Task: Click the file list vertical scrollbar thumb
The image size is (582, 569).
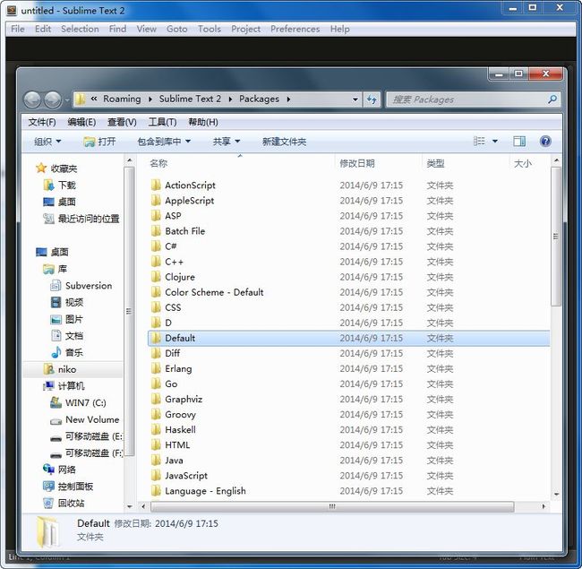Action: [x=556, y=237]
